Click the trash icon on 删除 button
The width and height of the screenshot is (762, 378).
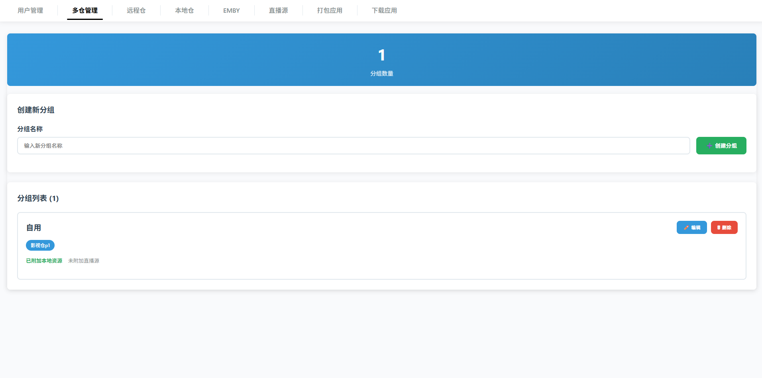[x=719, y=228]
